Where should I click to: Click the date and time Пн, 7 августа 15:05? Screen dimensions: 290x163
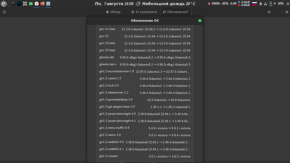[x=114, y=4]
